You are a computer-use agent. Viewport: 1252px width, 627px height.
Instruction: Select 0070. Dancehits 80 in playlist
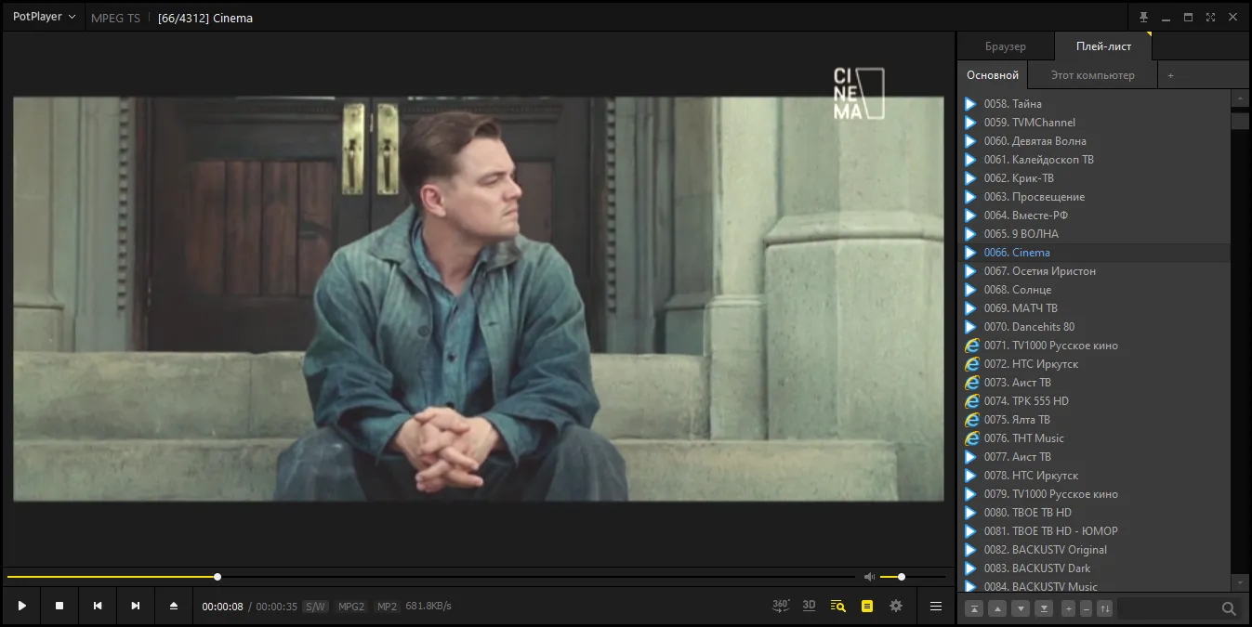(x=1093, y=327)
